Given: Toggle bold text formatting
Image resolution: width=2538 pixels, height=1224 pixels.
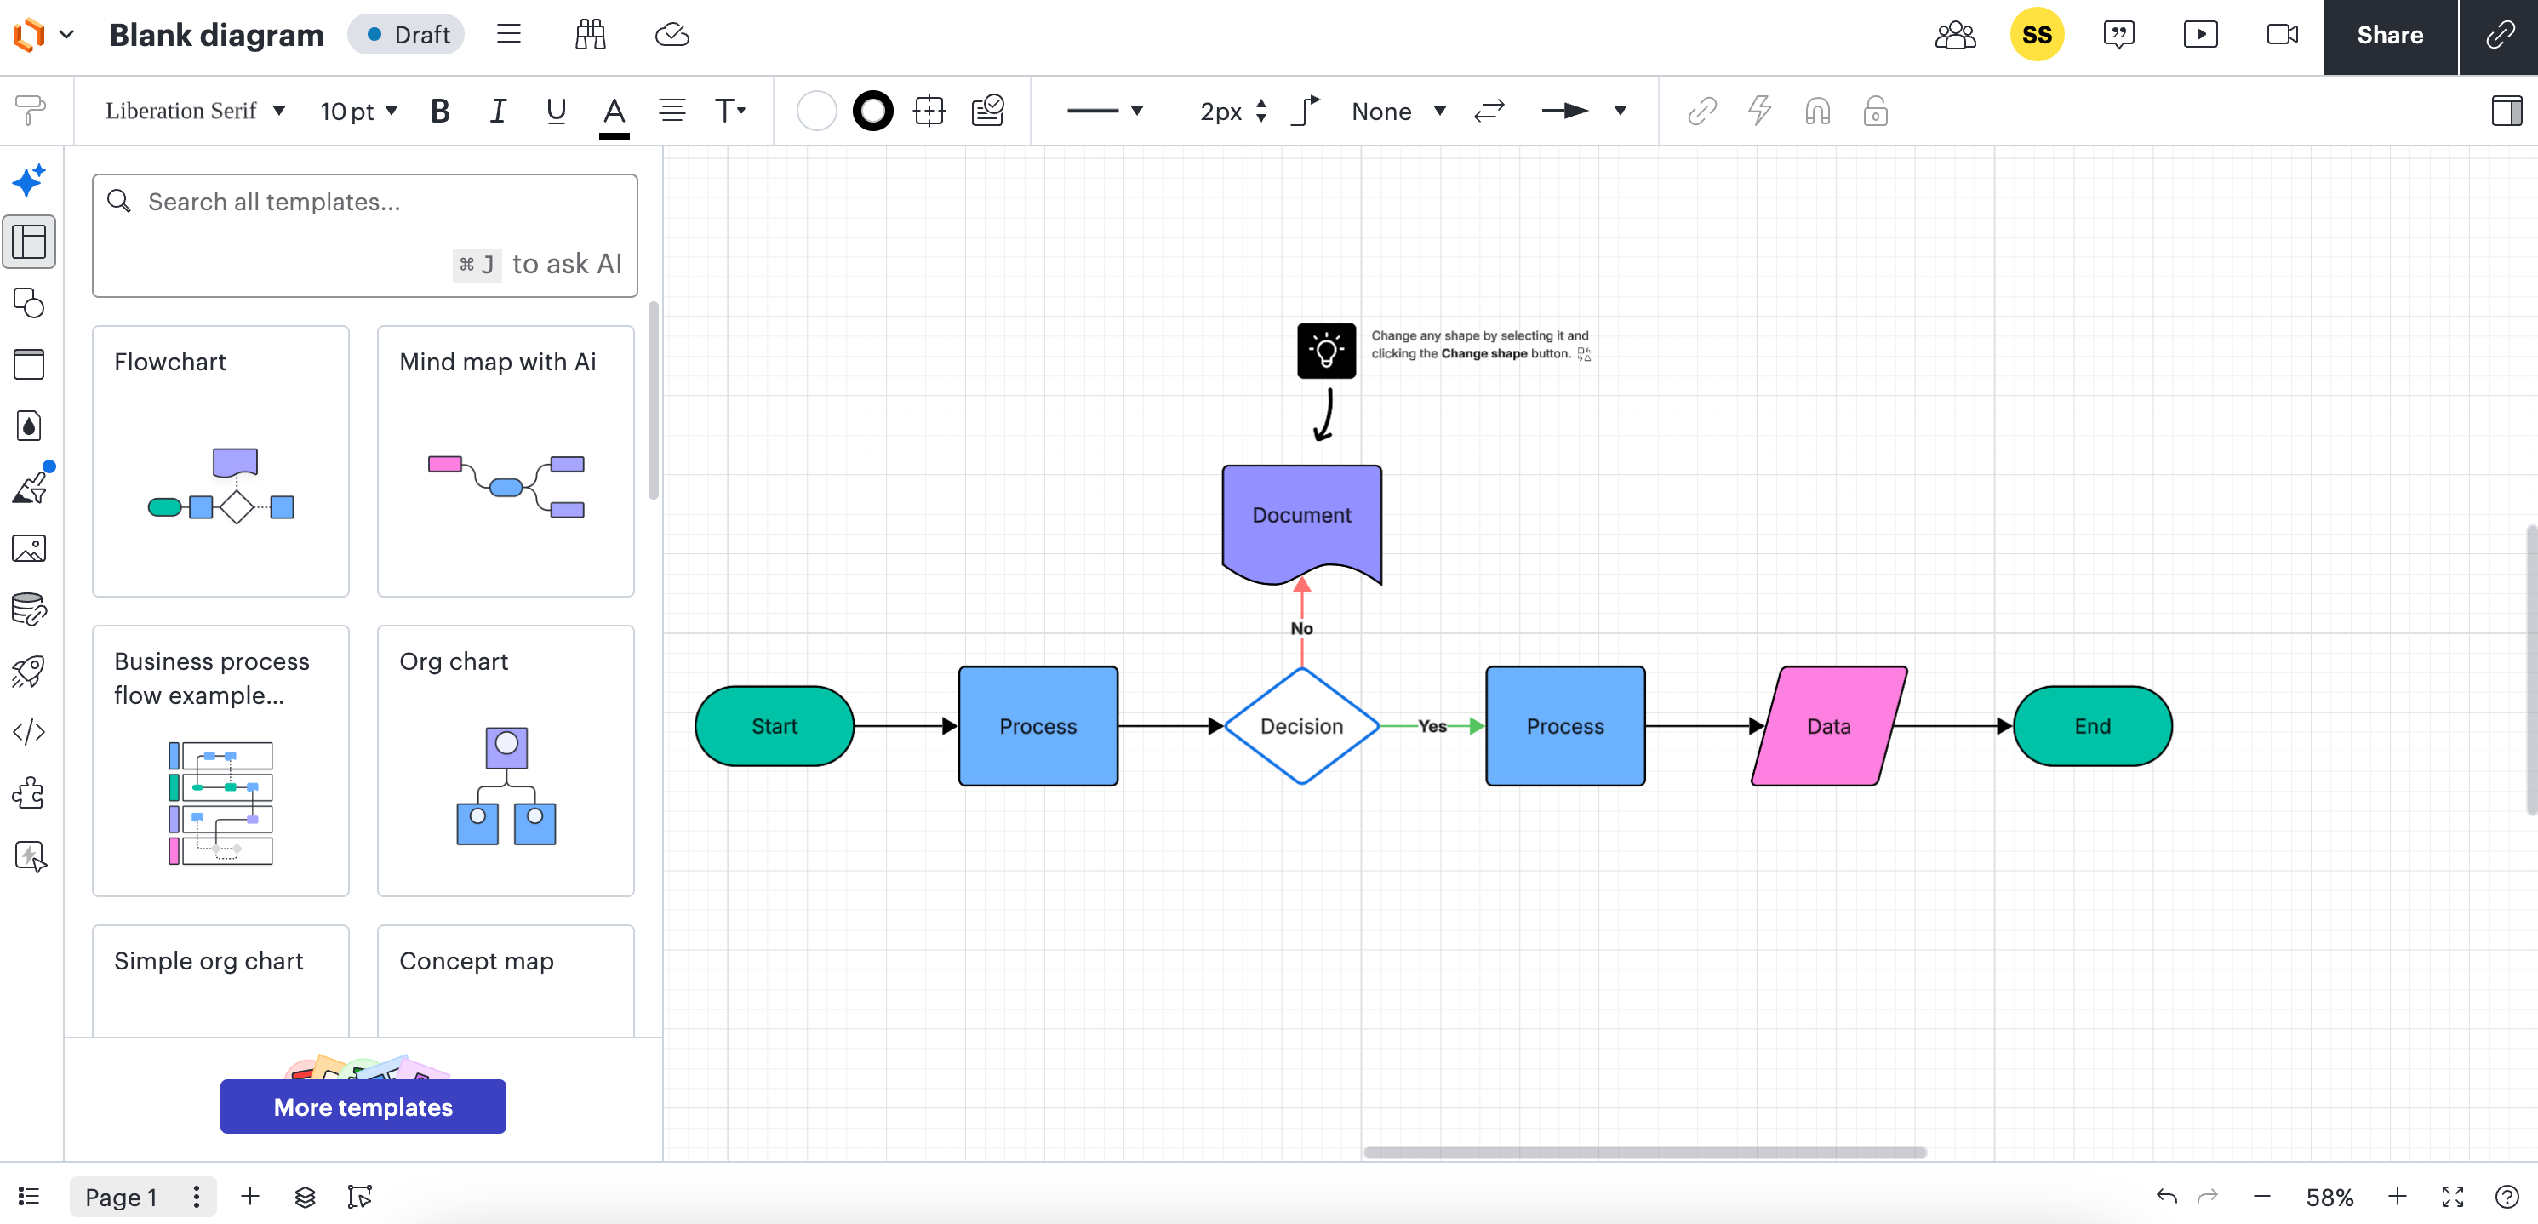Looking at the screenshot, I should click(x=439, y=112).
